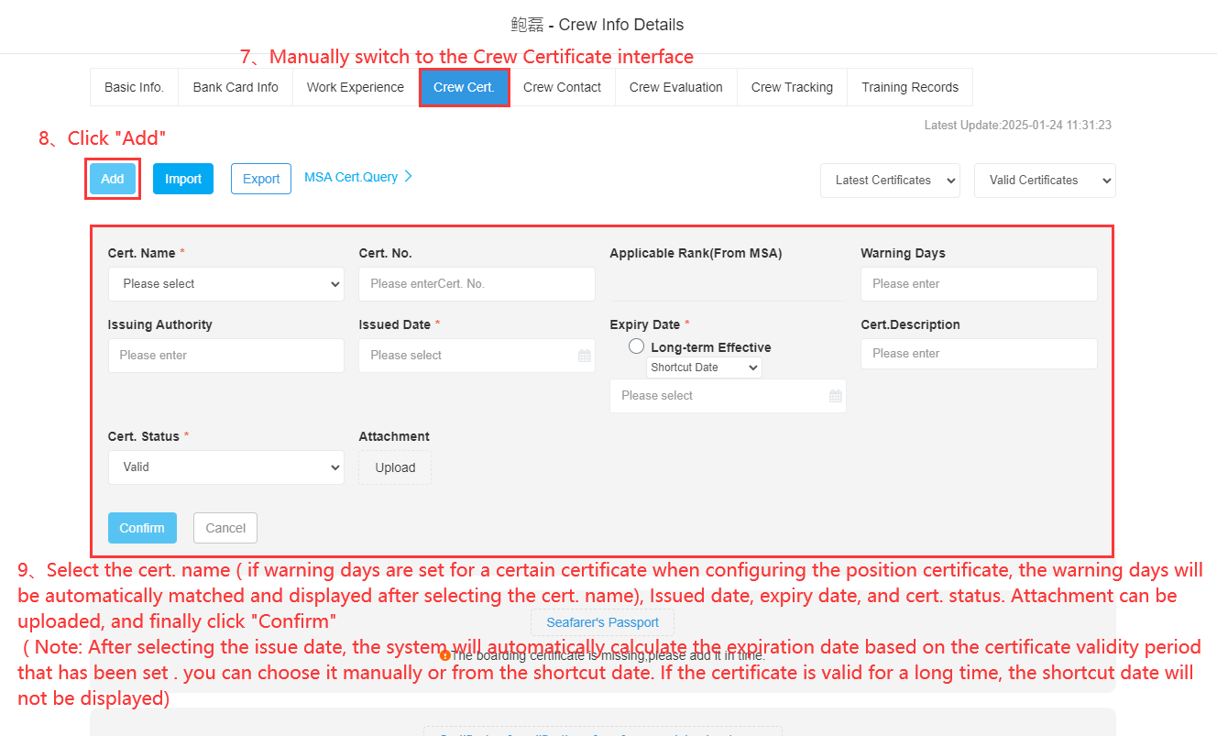Viewport: 1217px width, 736px height.
Task: Select the Crew Cert. tab
Action: [x=464, y=87]
